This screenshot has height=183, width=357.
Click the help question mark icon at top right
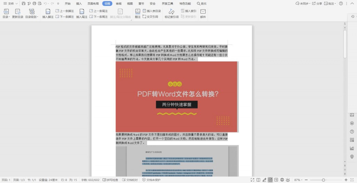pyautogui.click(x=341, y=3)
